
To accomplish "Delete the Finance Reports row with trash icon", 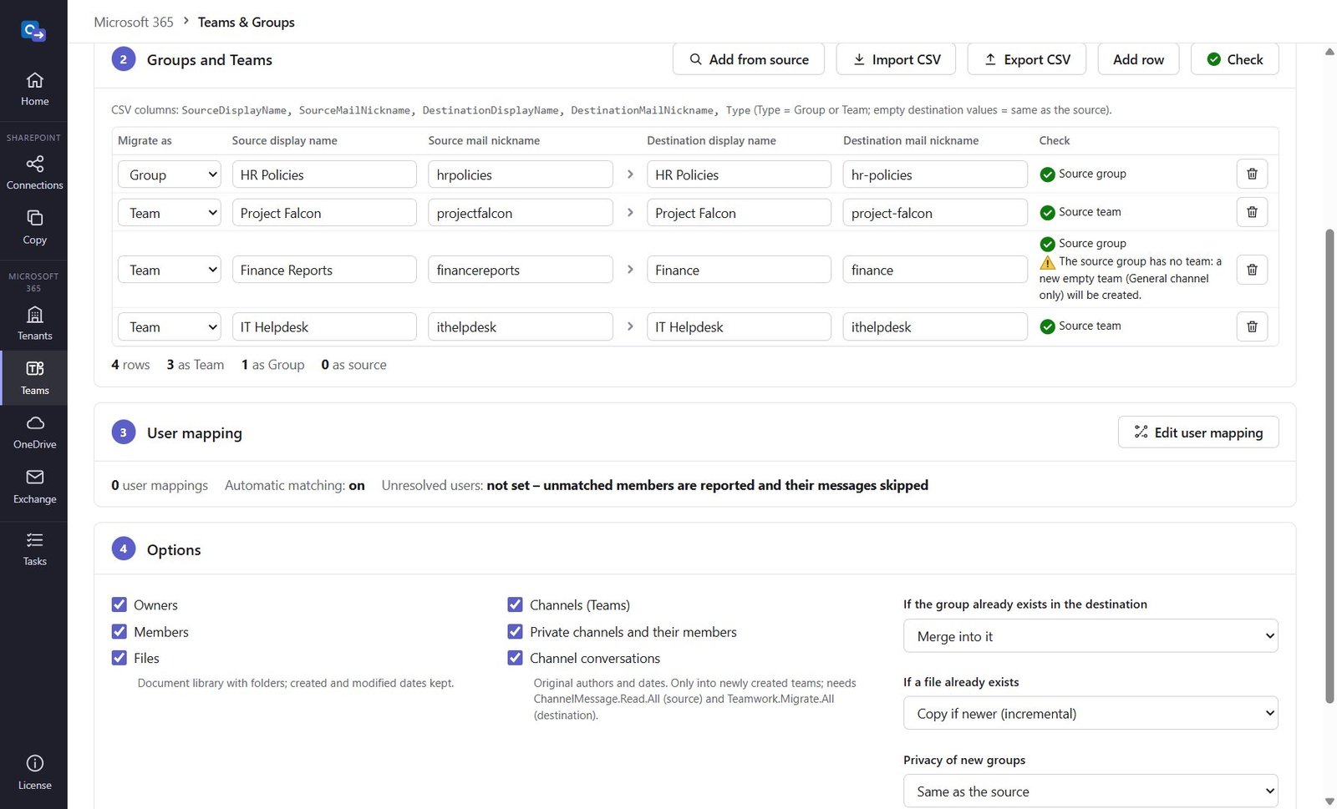I will click(1252, 270).
